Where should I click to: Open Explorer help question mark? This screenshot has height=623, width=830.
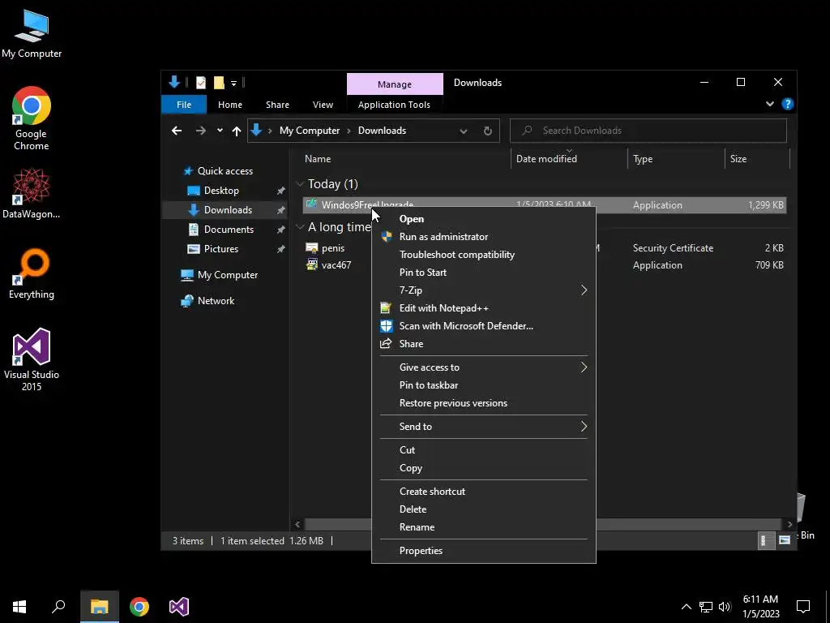[788, 105]
